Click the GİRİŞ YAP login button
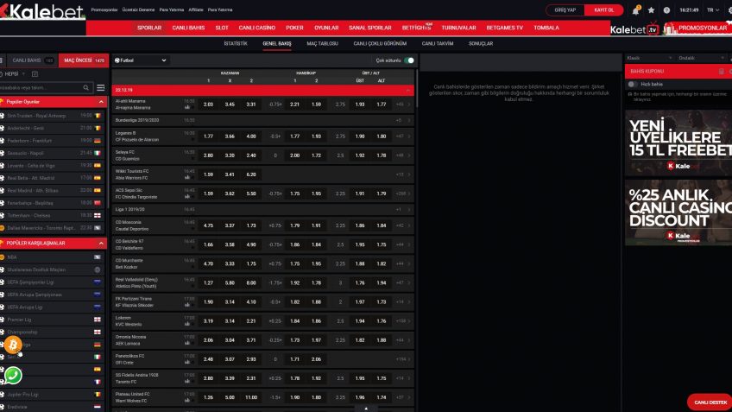 565,10
